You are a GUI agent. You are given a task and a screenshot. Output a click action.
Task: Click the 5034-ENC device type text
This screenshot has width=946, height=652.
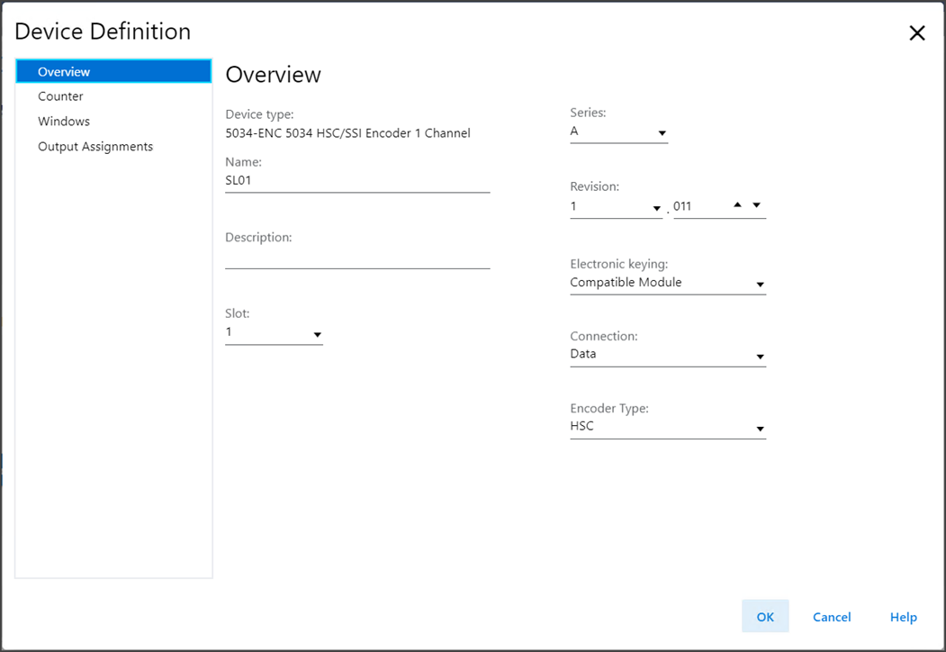pyautogui.click(x=347, y=133)
